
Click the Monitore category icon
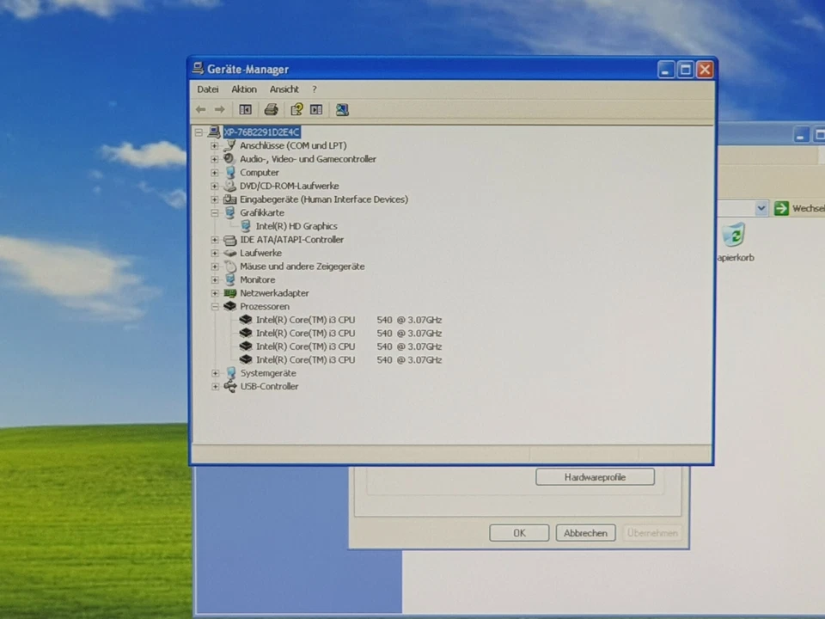point(230,279)
